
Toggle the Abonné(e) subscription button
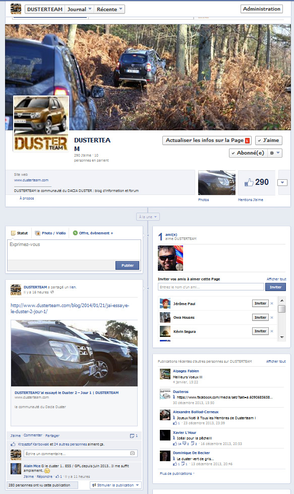248,153
